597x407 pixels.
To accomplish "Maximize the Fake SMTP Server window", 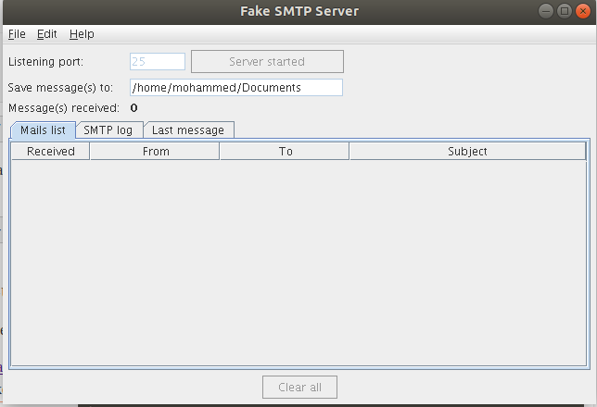I will (x=564, y=11).
